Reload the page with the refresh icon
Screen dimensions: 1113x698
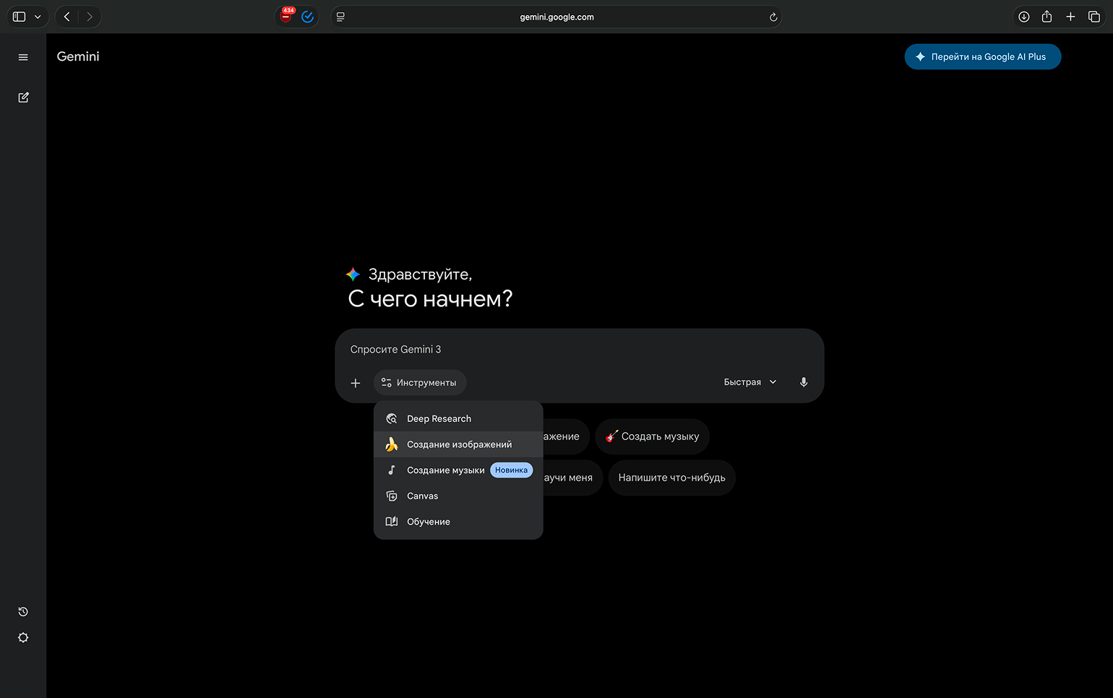[773, 17]
